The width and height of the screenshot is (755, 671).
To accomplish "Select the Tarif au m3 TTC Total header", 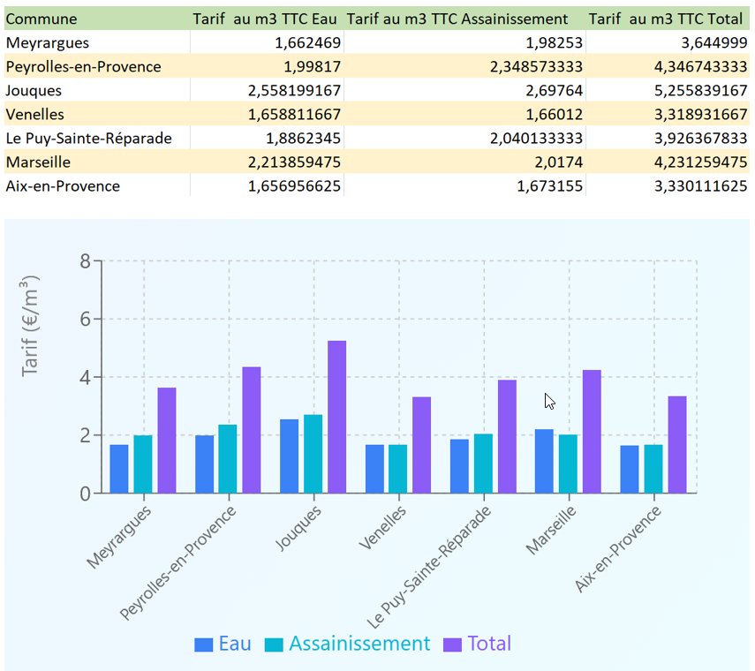I will click(666, 19).
